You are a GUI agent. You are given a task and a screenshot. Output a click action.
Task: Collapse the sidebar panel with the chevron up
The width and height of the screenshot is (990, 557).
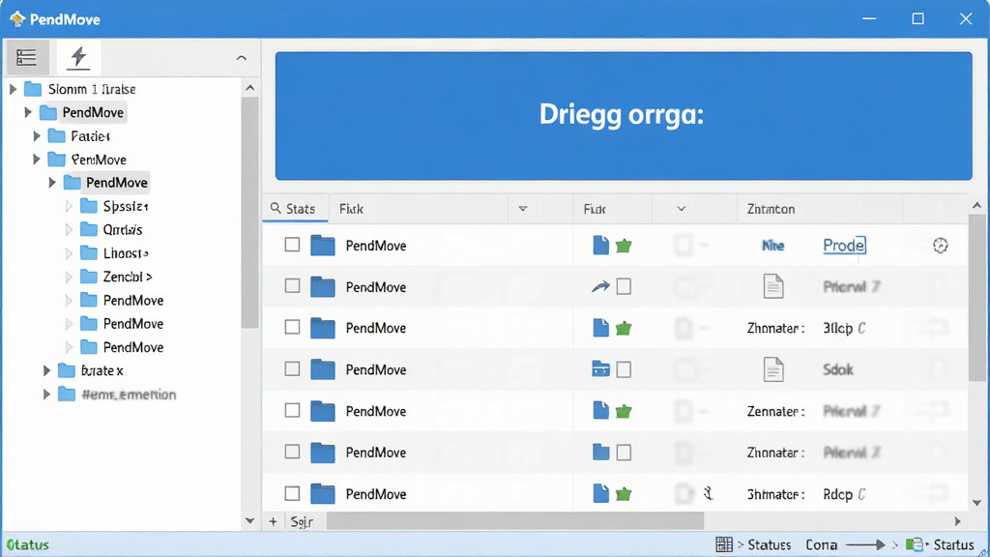[241, 57]
